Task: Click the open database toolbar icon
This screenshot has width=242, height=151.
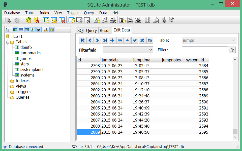Action: tap(17, 20)
